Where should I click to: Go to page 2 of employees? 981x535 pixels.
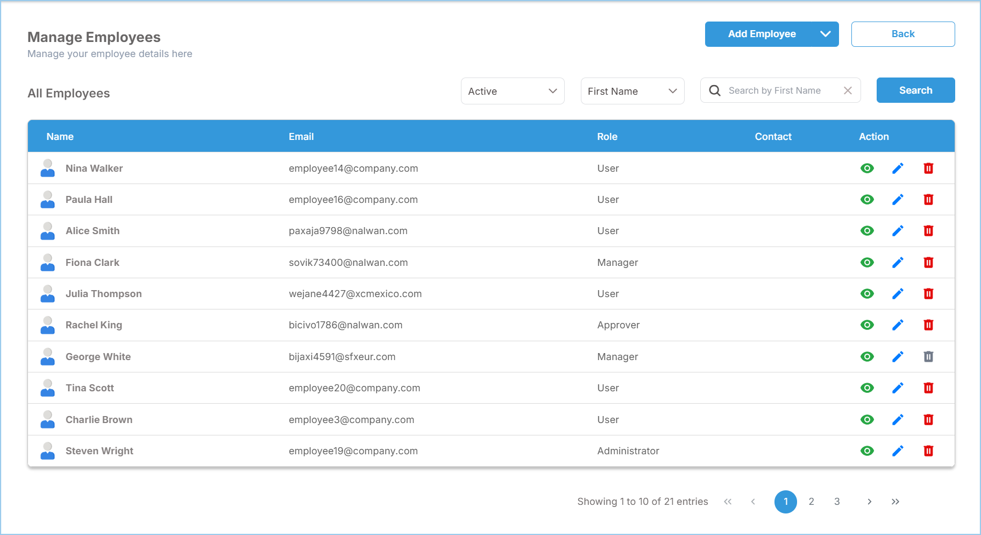(x=811, y=502)
